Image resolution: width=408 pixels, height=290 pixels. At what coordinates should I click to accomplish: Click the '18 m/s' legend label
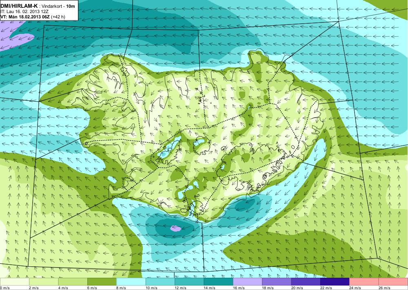coord(268,288)
